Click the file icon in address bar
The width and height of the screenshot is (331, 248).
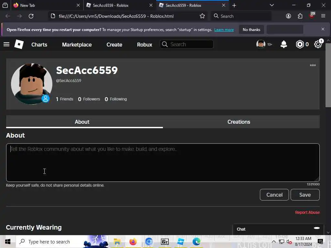tap(53, 16)
